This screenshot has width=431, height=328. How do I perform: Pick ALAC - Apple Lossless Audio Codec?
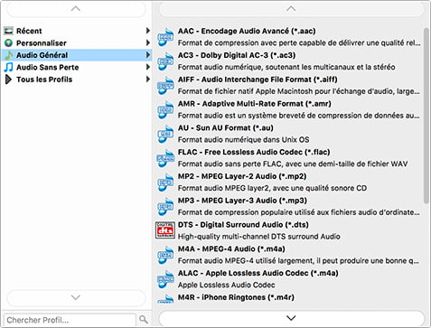click(x=289, y=279)
